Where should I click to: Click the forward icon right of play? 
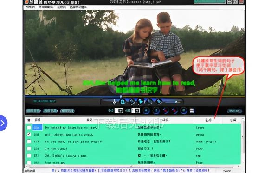[150, 102]
